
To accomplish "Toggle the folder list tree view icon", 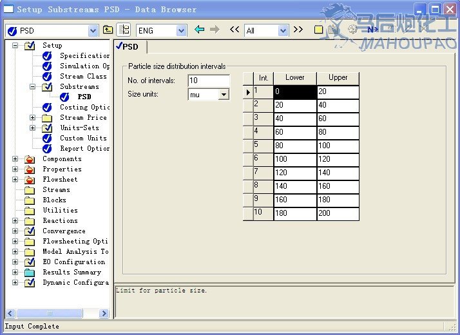I will [124, 30].
